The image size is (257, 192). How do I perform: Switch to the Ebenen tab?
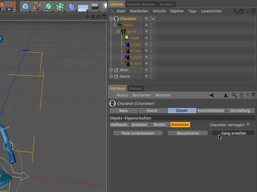(135, 88)
